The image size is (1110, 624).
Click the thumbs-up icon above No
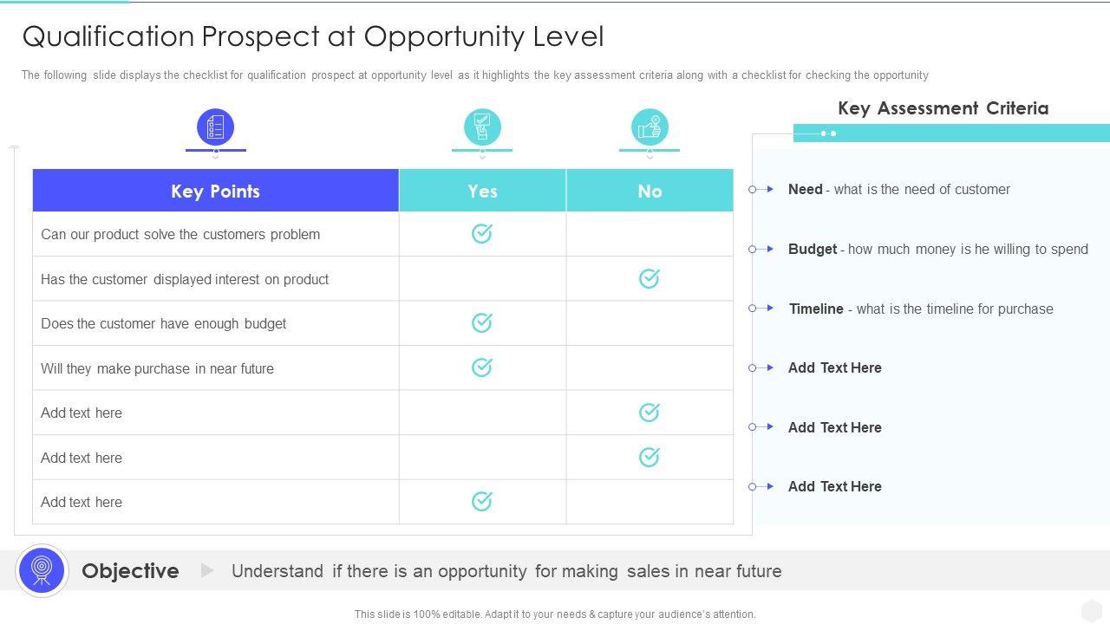650,127
